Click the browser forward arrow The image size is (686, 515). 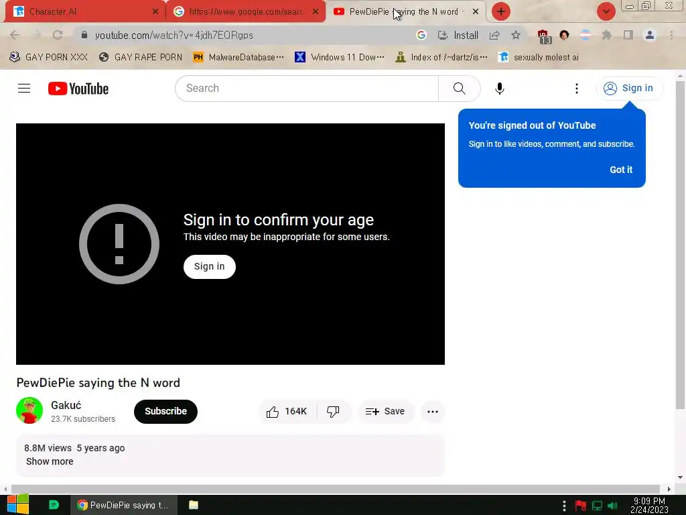[36, 35]
